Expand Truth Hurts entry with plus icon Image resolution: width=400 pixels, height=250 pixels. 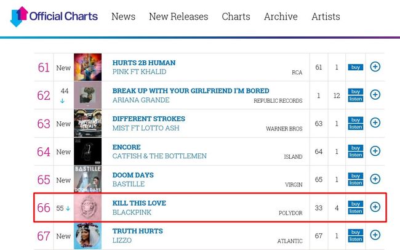375,235
